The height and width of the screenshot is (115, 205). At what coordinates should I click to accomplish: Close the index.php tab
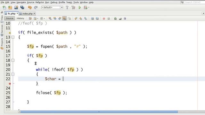(x=34, y=13)
